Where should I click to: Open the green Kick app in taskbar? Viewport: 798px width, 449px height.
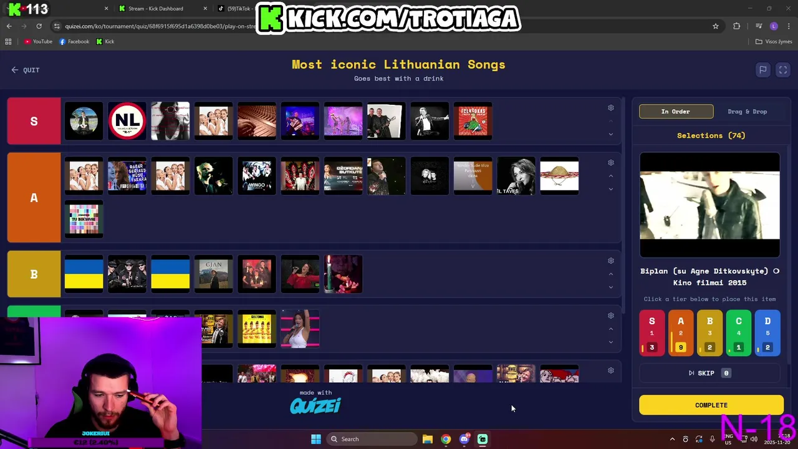click(x=483, y=439)
